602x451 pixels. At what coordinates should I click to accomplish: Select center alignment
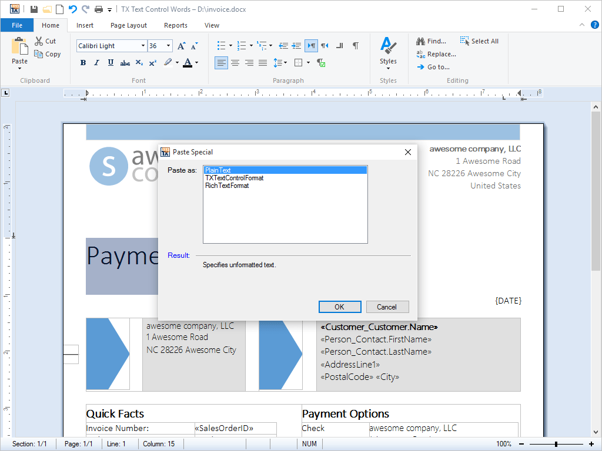[x=235, y=62]
